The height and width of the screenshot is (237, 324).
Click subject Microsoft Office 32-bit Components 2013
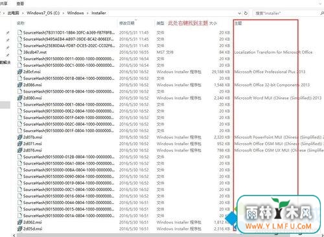click(272, 85)
